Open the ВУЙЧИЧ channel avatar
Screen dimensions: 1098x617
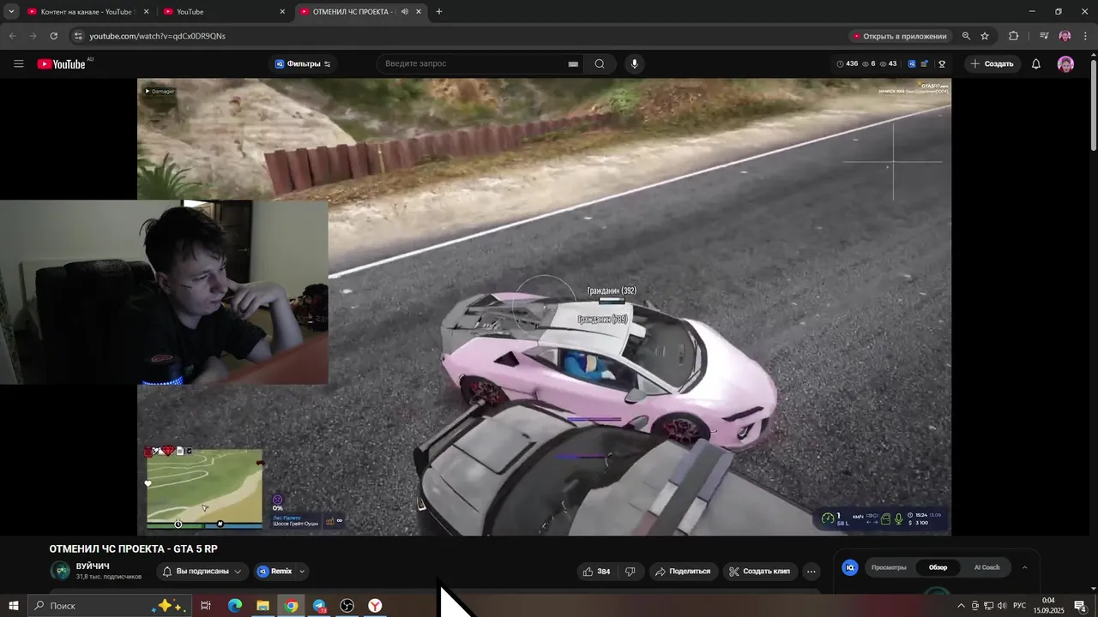tap(60, 571)
